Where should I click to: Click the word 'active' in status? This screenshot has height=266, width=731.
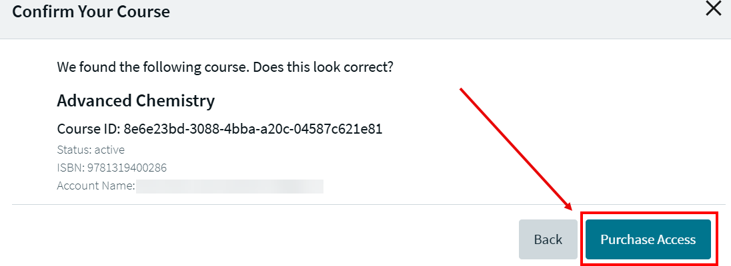tap(109, 150)
